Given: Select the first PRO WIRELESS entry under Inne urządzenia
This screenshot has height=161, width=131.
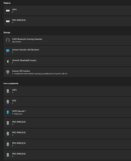Looking at the screenshot, I should [67, 123].
